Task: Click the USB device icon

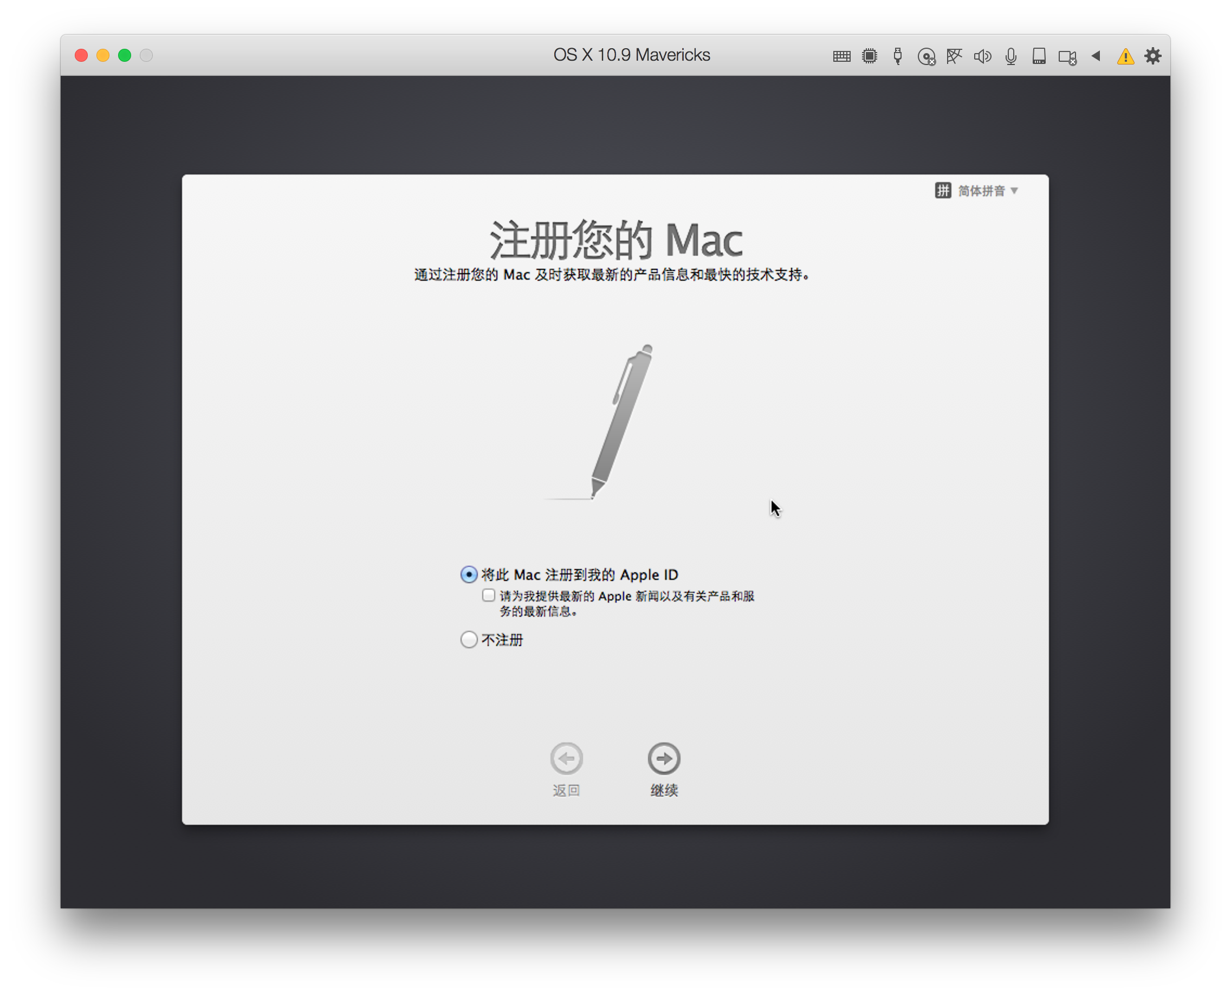Action: coord(898,56)
